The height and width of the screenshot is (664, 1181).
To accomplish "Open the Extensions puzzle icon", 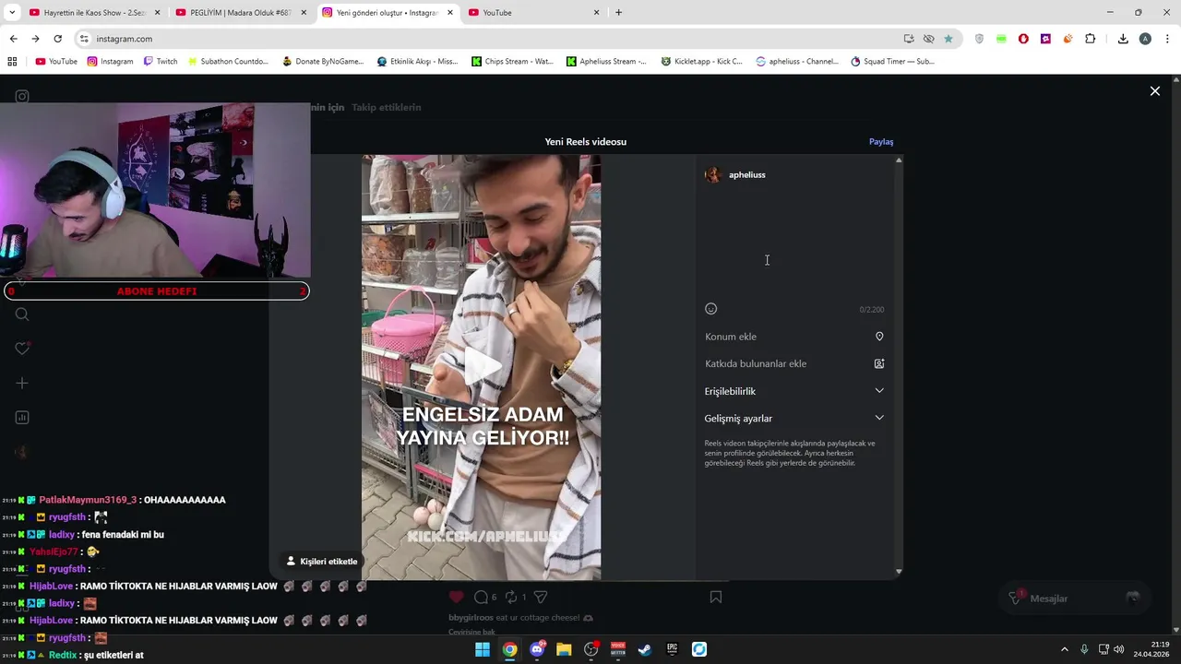I will tap(1090, 39).
